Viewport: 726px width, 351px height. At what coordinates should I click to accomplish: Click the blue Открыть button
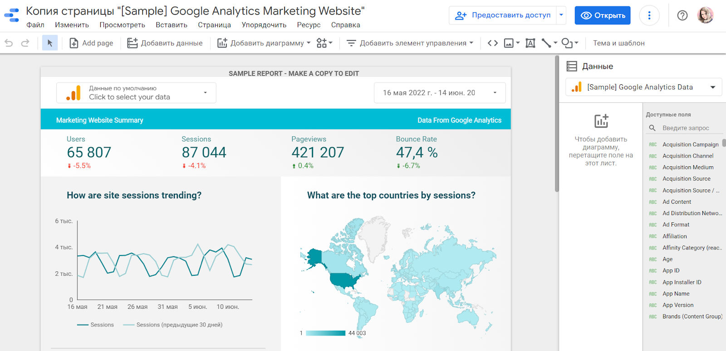point(602,15)
